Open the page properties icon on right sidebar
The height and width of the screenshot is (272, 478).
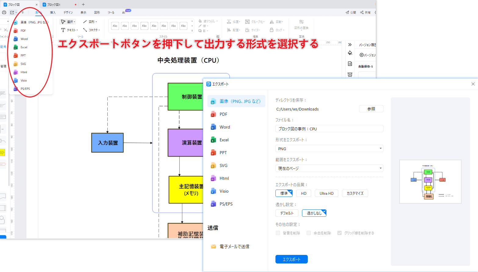(350, 64)
